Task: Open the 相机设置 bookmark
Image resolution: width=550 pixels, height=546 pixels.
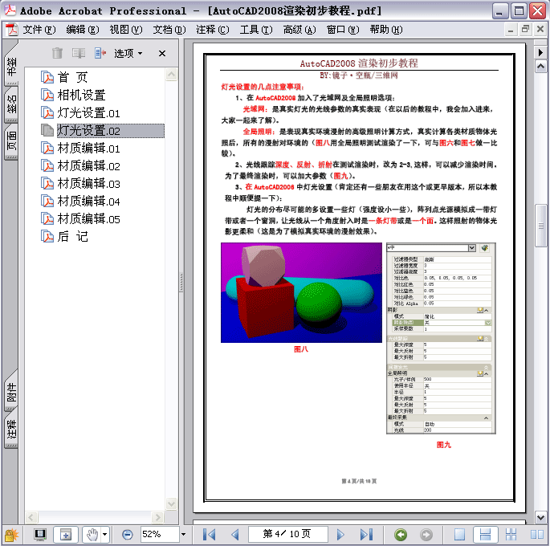Action: pyautogui.click(x=81, y=95)
